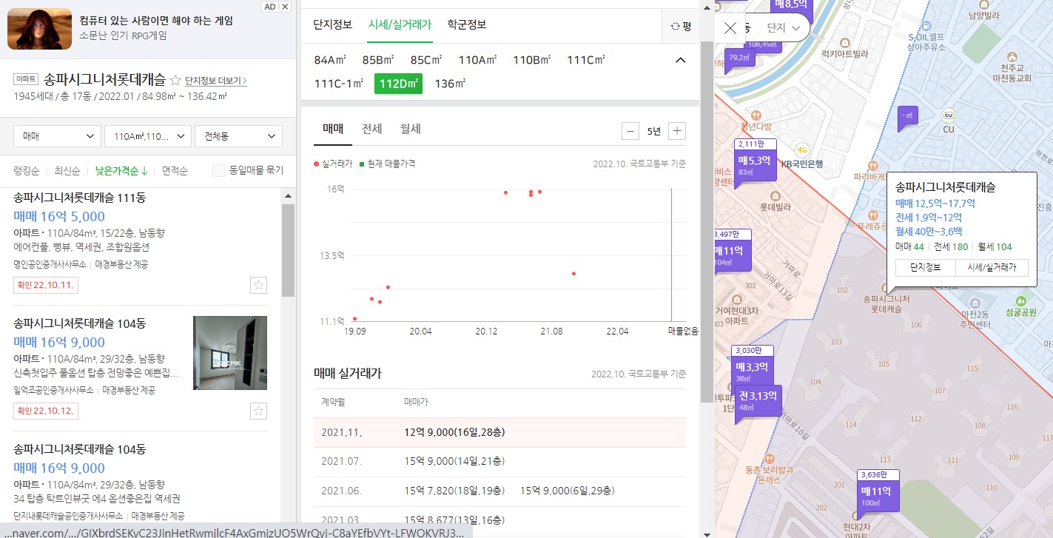Increase chart period with plus button
This screenshot has height=538, width=1053.
pos(677,132)
